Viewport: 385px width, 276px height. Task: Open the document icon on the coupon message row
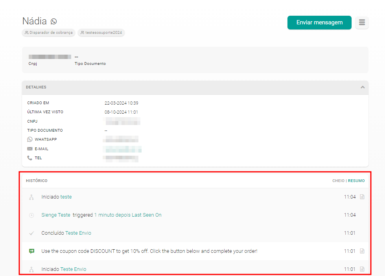[362, 251]
